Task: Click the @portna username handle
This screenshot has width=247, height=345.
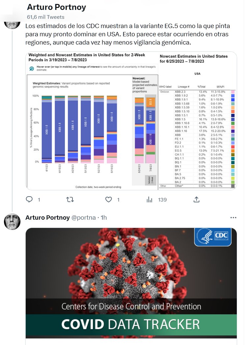Action: [84, 218]
